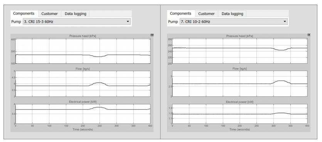Click left Pressure head [kPa] plot
322x142 pixels.
[83, 51]
